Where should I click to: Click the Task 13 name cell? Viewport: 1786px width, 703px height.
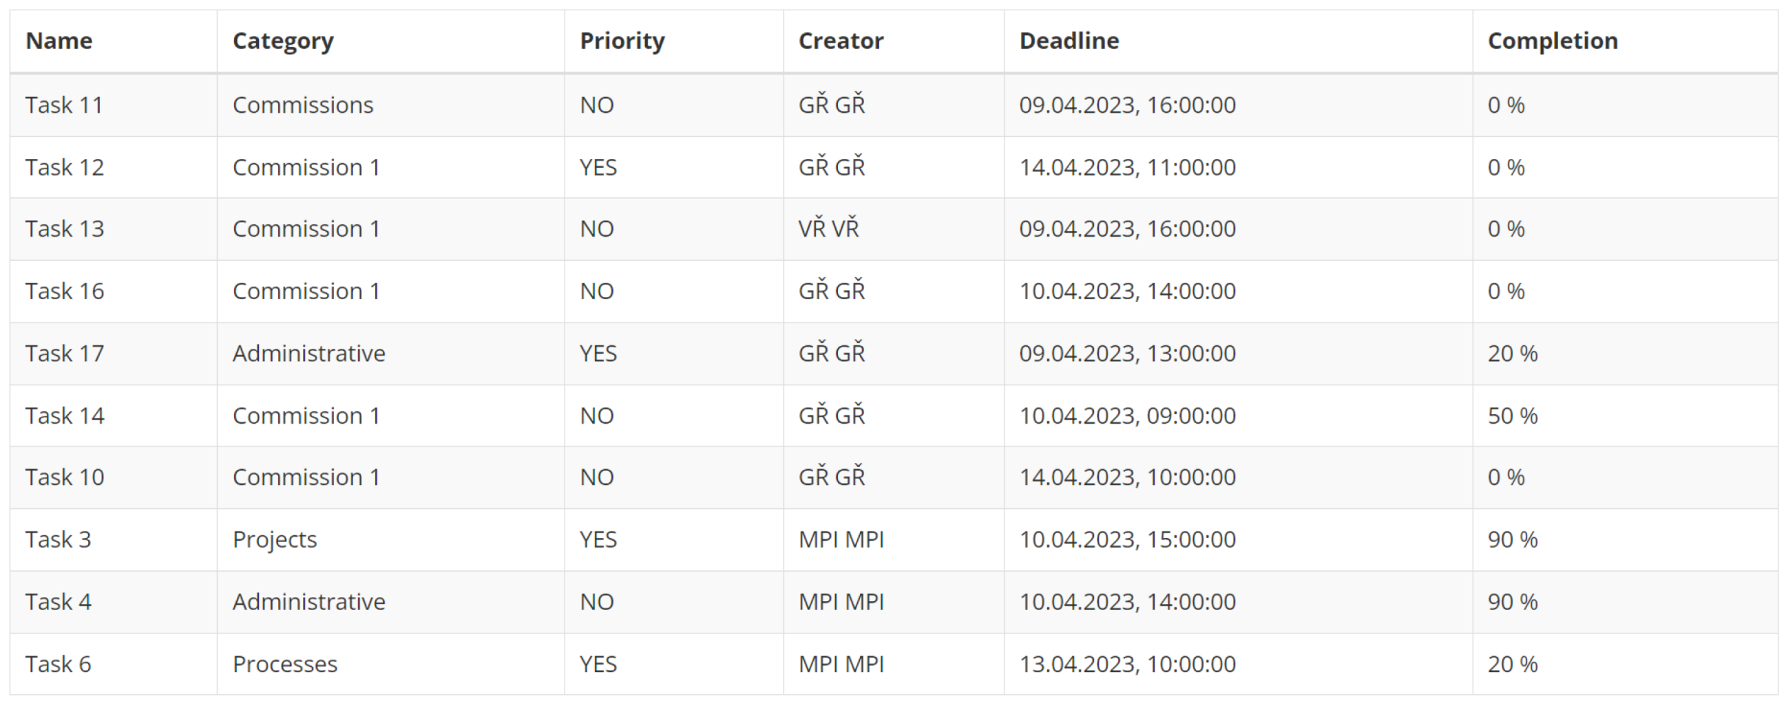point(65,229)
